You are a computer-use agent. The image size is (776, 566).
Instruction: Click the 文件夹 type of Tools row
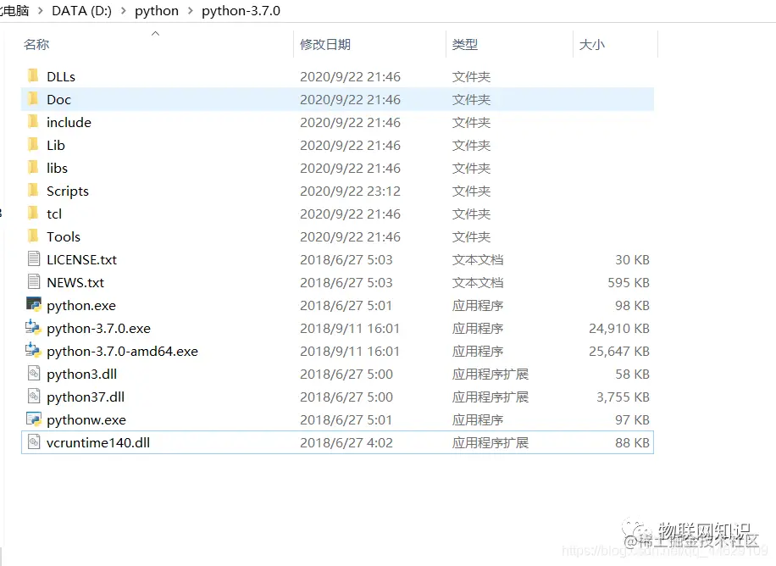[x=471, y=236]
